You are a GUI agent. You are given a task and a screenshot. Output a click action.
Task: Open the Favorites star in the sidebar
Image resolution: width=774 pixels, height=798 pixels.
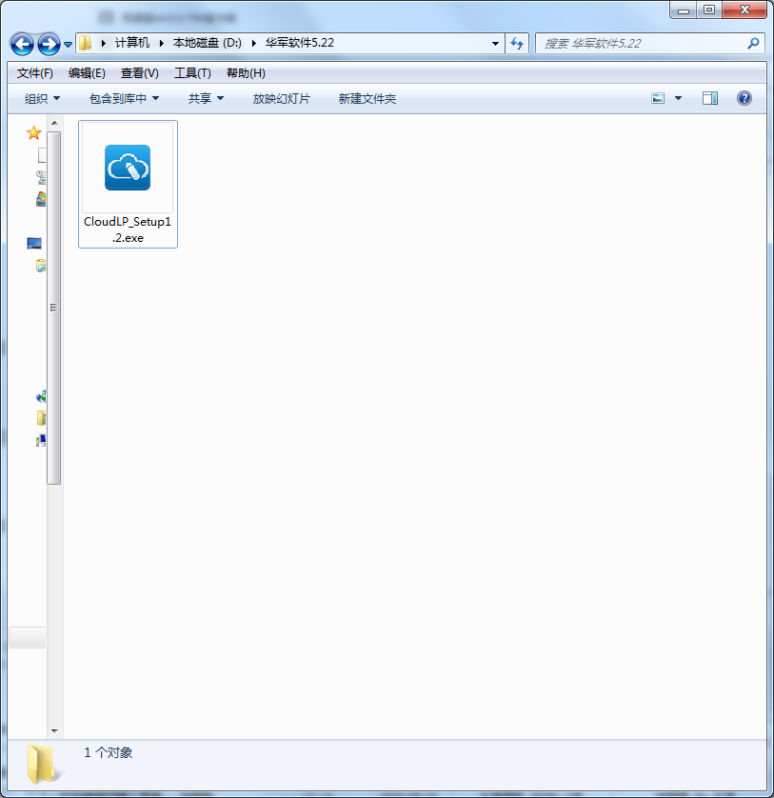tap(34, 132)
